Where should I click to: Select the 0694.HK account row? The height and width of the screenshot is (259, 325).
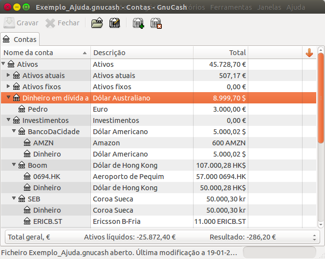[158, 177]
